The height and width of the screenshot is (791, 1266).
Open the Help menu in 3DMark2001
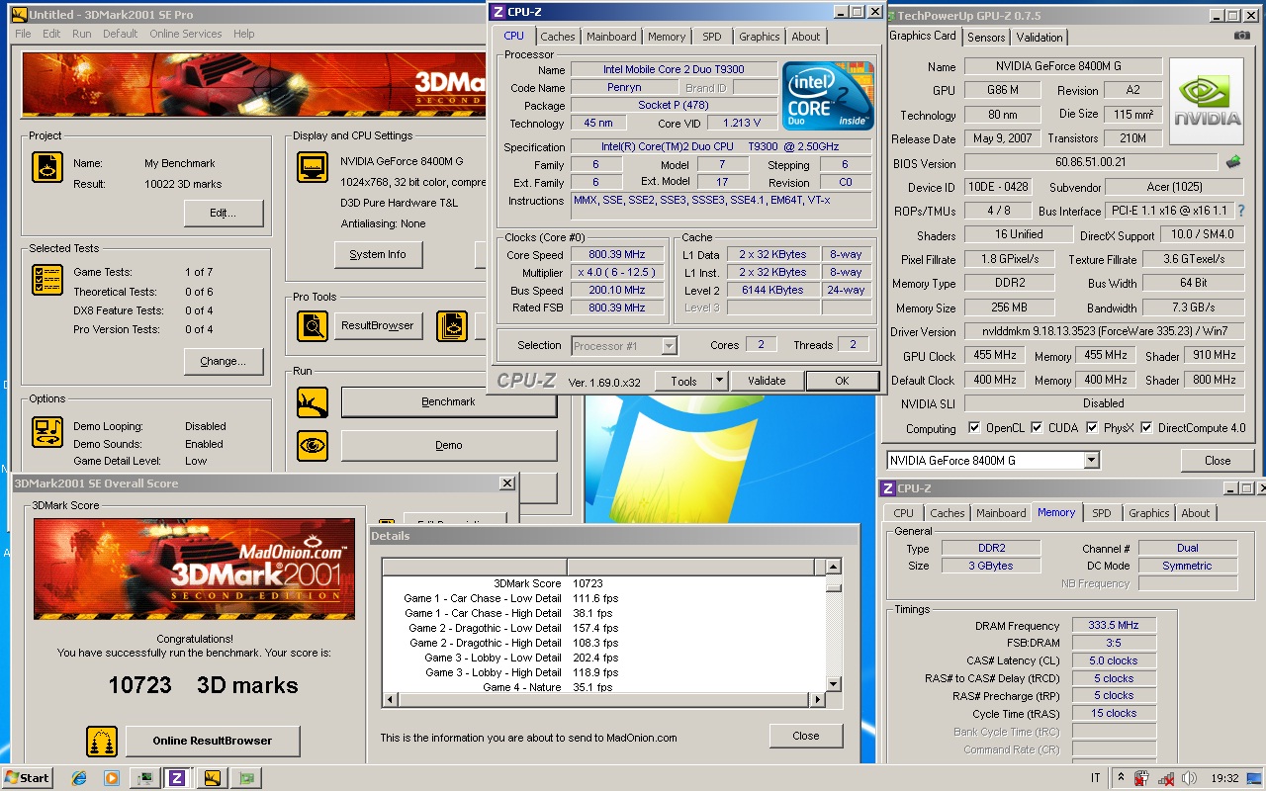[244, 34]
